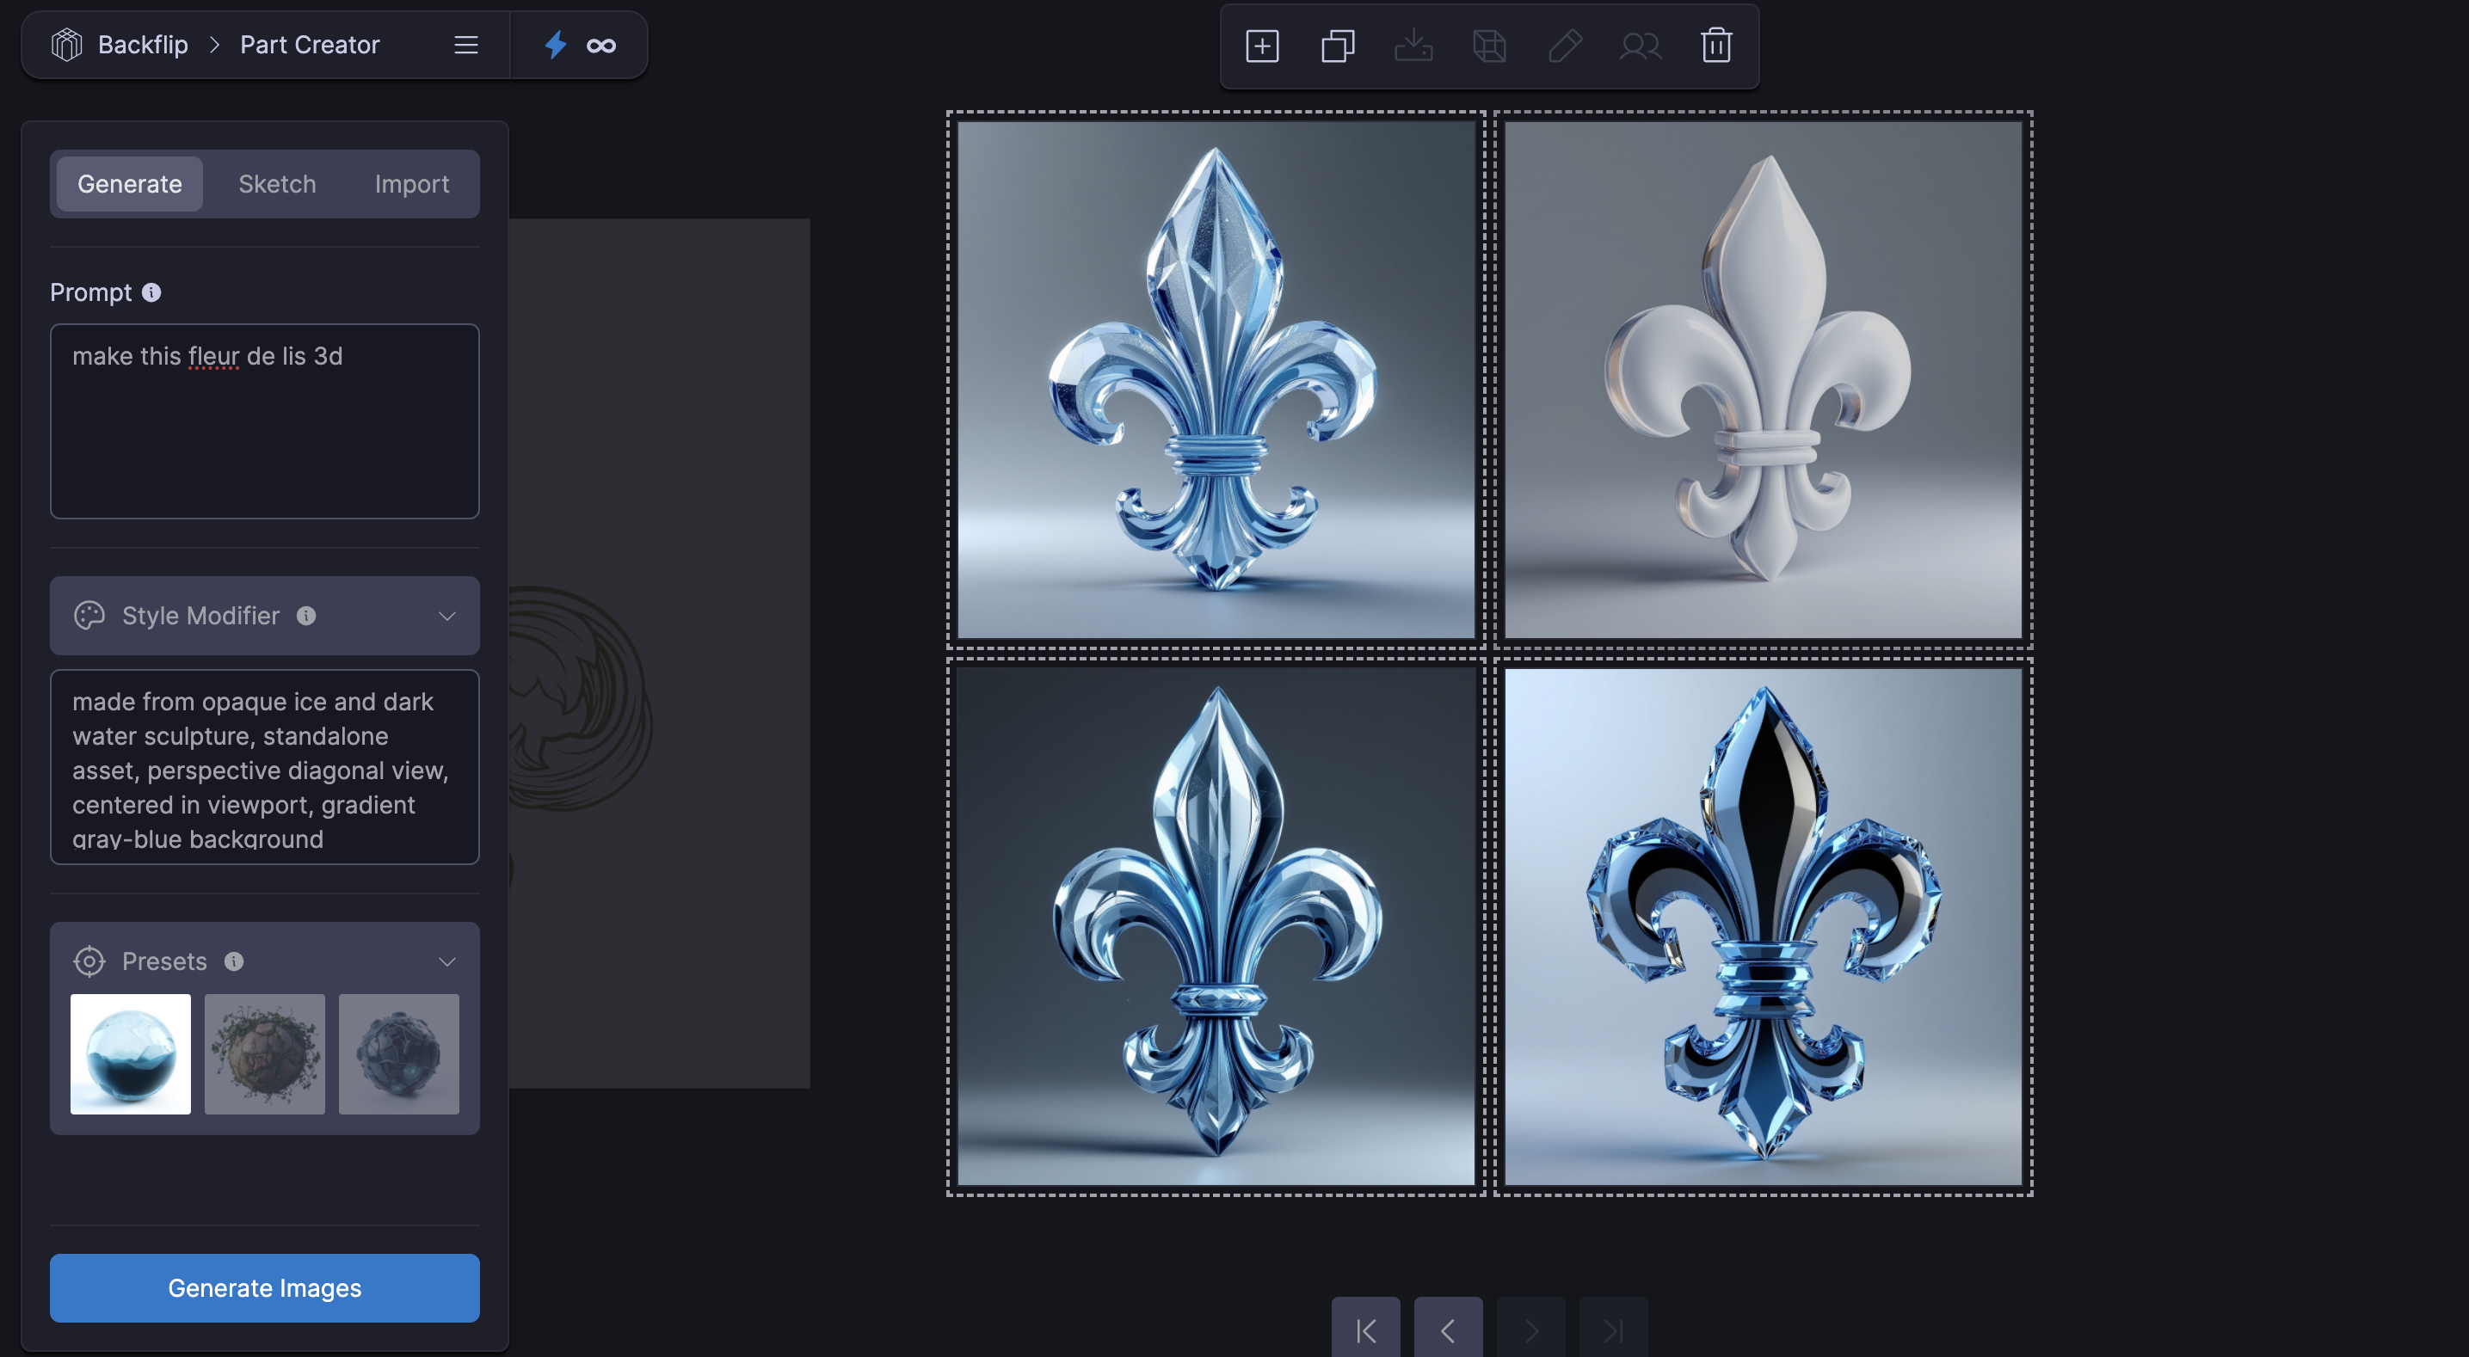This screenshot has height=1357, width=2469.
Task: Select the dark metallic sphere preset
Action: 398,1054
